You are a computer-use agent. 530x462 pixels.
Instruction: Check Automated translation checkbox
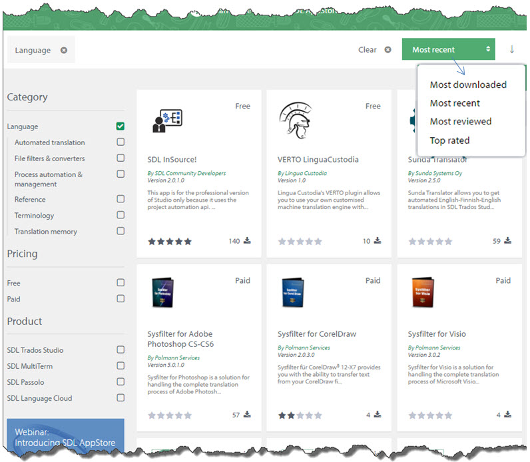click(x=121, y=142)
